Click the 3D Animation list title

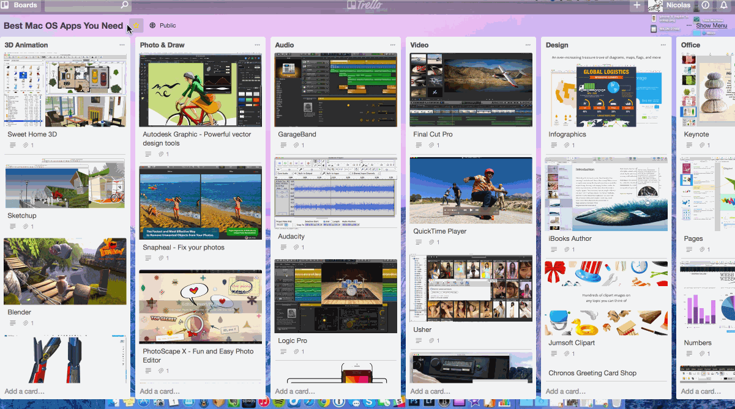[26, 45]
